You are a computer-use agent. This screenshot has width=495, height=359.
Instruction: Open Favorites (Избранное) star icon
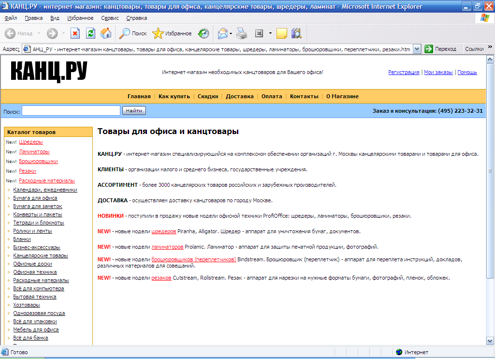pyautogui.click(x=158, y=33)
